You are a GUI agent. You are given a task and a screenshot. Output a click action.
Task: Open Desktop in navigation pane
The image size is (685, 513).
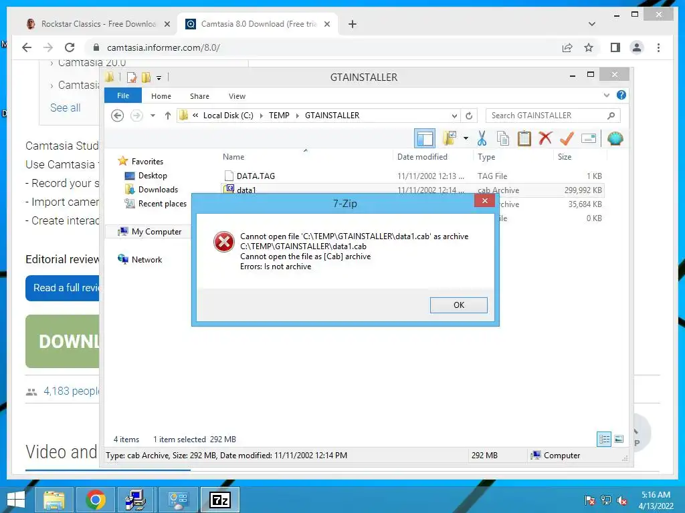[153, 176]
